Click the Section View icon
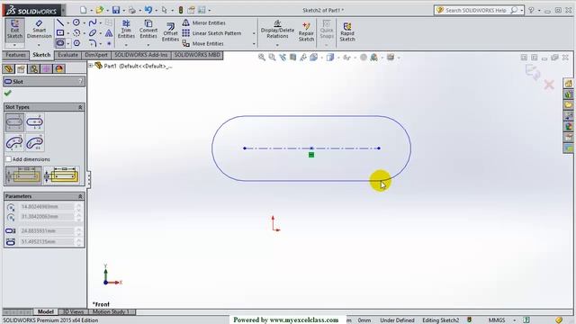 (x=292, y=58)
